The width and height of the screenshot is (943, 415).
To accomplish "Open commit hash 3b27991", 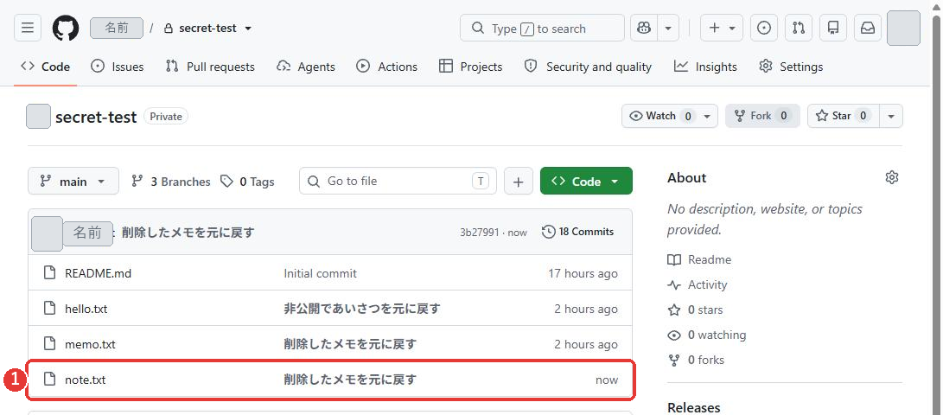I will (480, 233).
